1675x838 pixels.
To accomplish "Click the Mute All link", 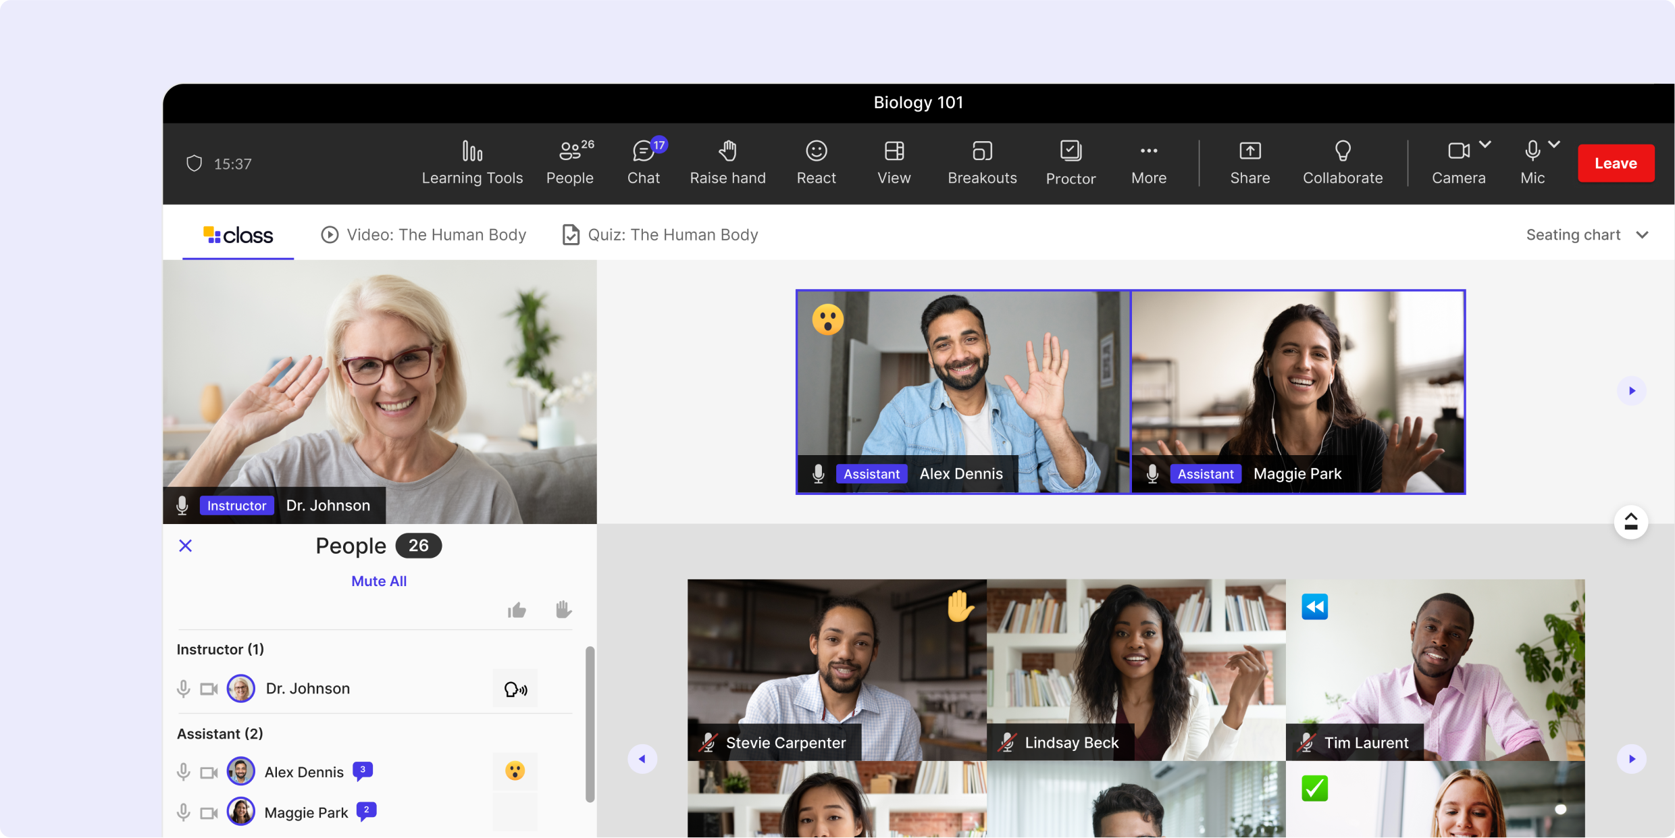I will coord(378,580).
